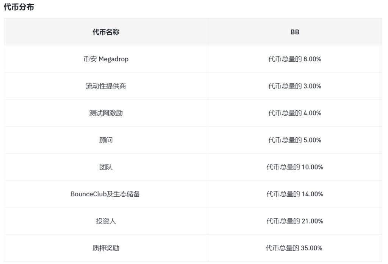Click the BB column header
388x264 pixels.
pyautogui.click(x=295, y=32)
